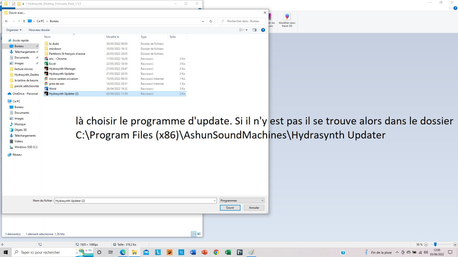Select Musique under Ce PC
Screen dimensions: 458x257
click(x=20, y=124)
